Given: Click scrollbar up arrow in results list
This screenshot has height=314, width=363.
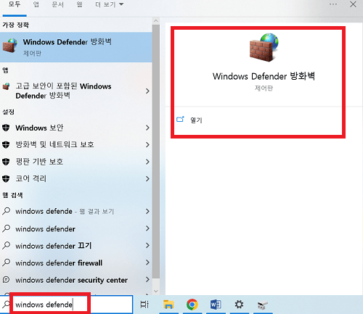Looking at the screenshot, I should click(x=156, y=21).
